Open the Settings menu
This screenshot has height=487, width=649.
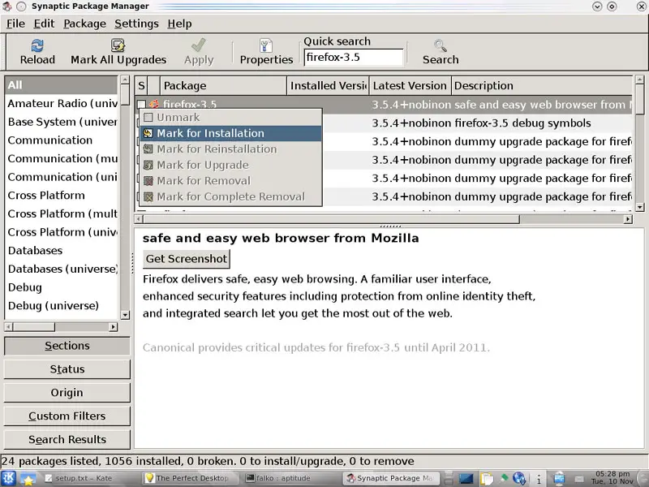[136, 24]
